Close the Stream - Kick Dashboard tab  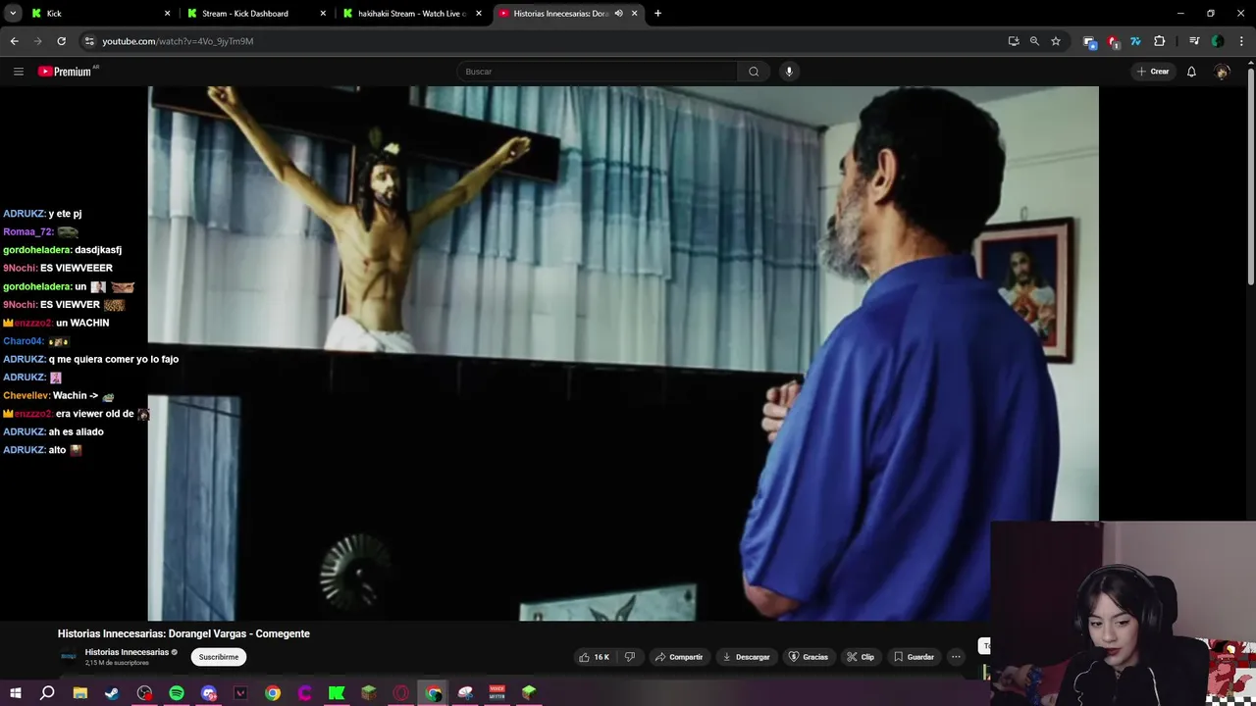tap(323, 13)
